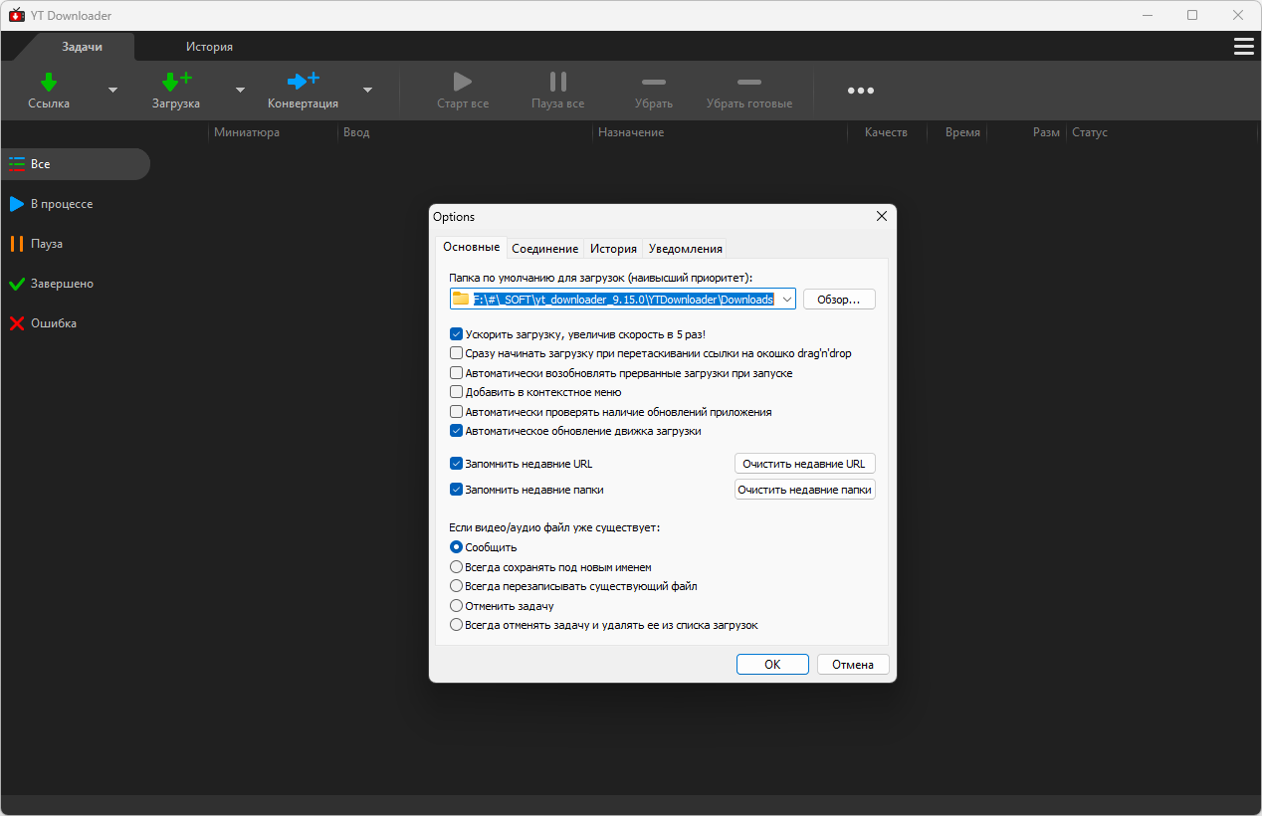Expand the arrow next to Конвертация
Viewport: 1262px width, 816px height.
(x=367, y=90)
